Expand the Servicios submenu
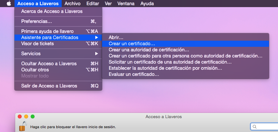This screenshot has width=278, height=132. pyautogui.click(x=58, y=54)
